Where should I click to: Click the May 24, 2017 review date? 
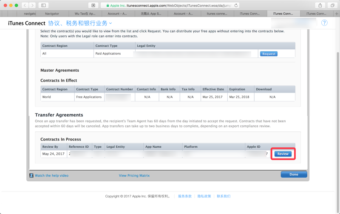[54, 154]
